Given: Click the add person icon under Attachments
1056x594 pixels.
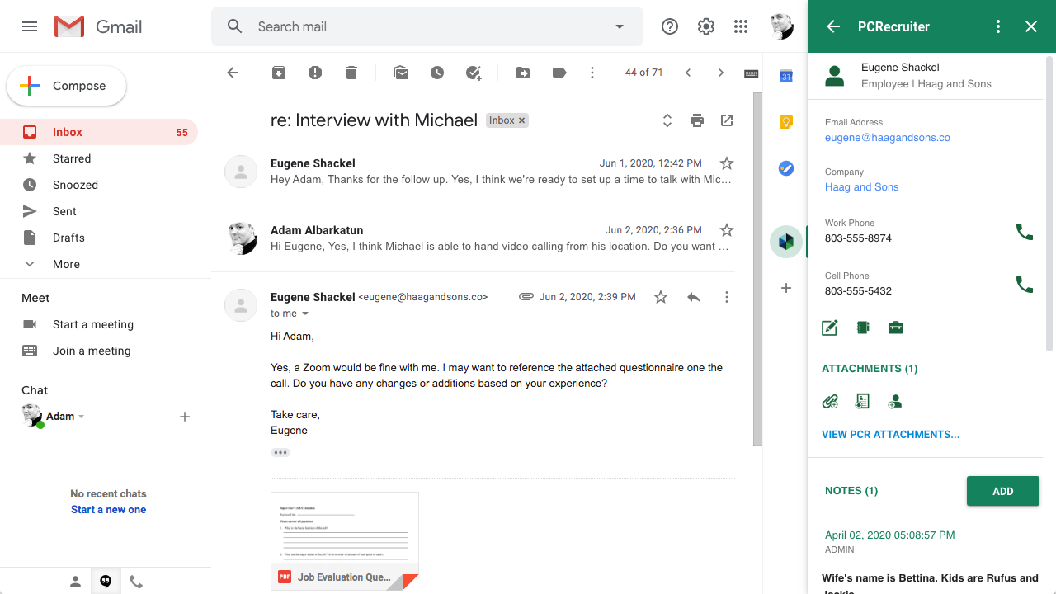Looking at the screenshot, I should 895,401.
